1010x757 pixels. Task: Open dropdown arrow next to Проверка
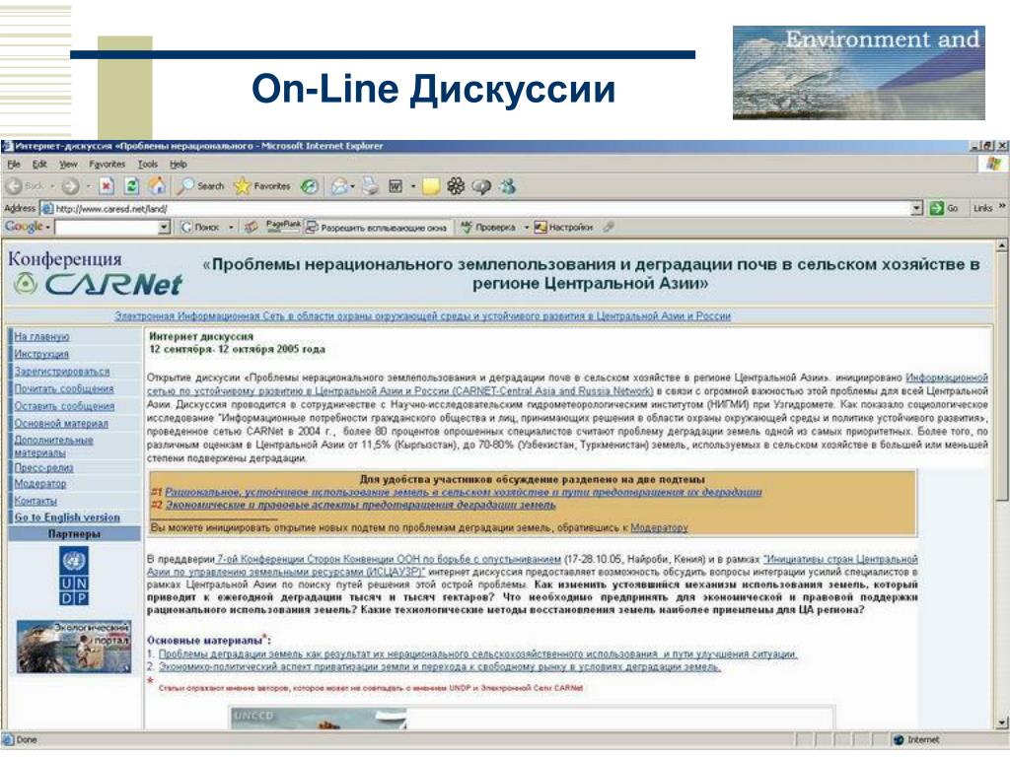pyautogui.click(x=526, y=228)
